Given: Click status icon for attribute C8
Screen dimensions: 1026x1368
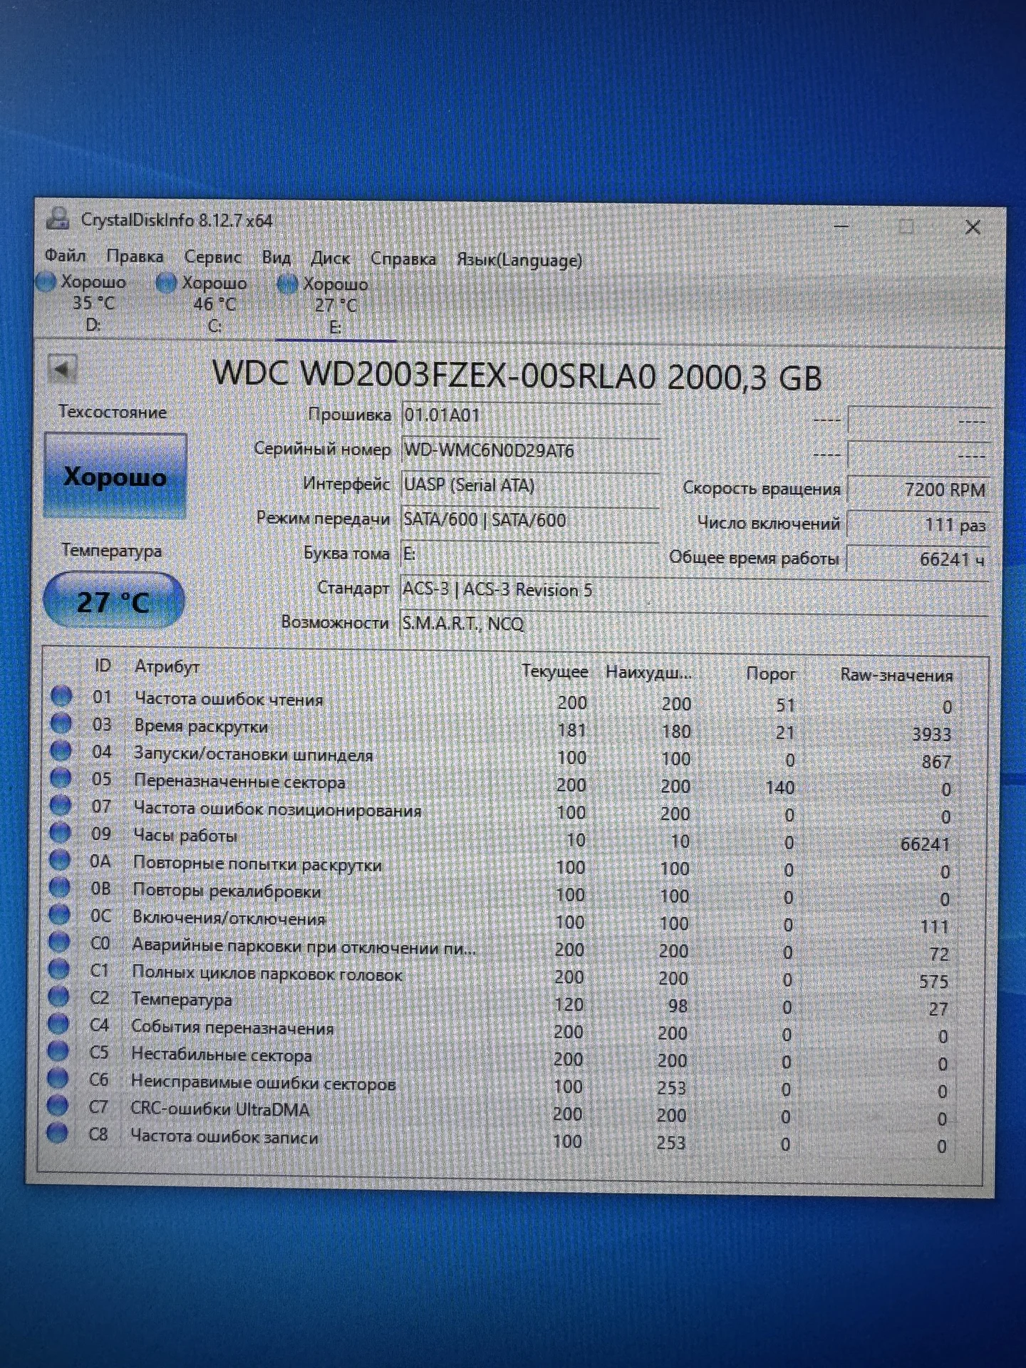Looking at the screenshot, I should [57, 1132].
